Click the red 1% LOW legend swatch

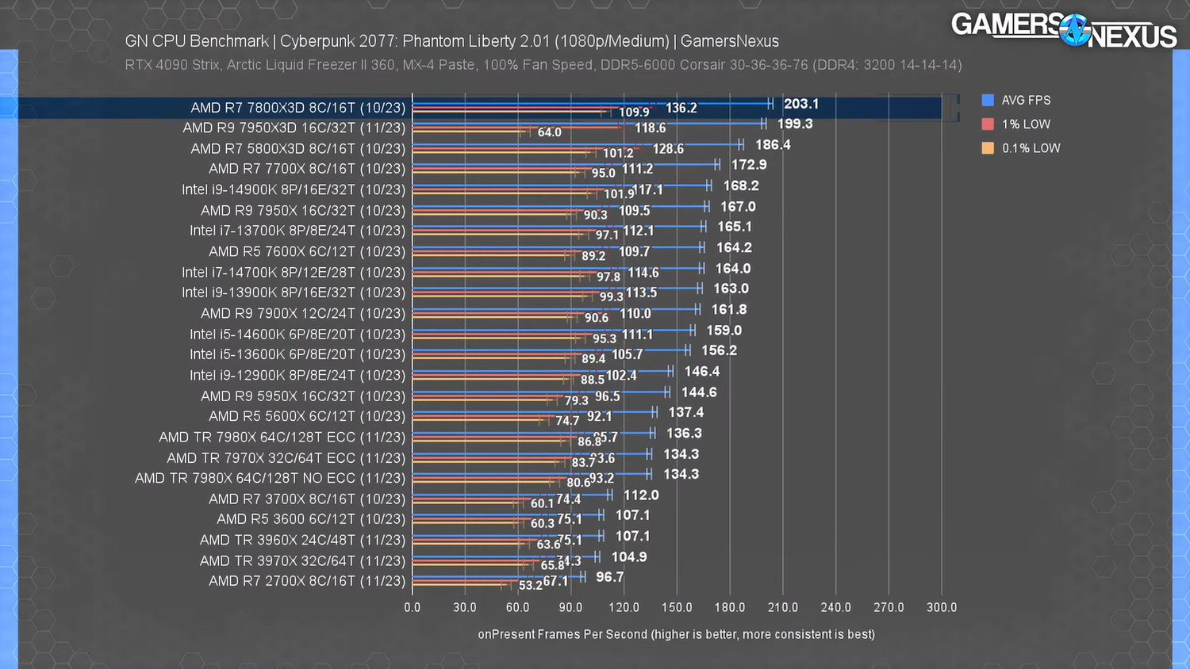(988, 124)
